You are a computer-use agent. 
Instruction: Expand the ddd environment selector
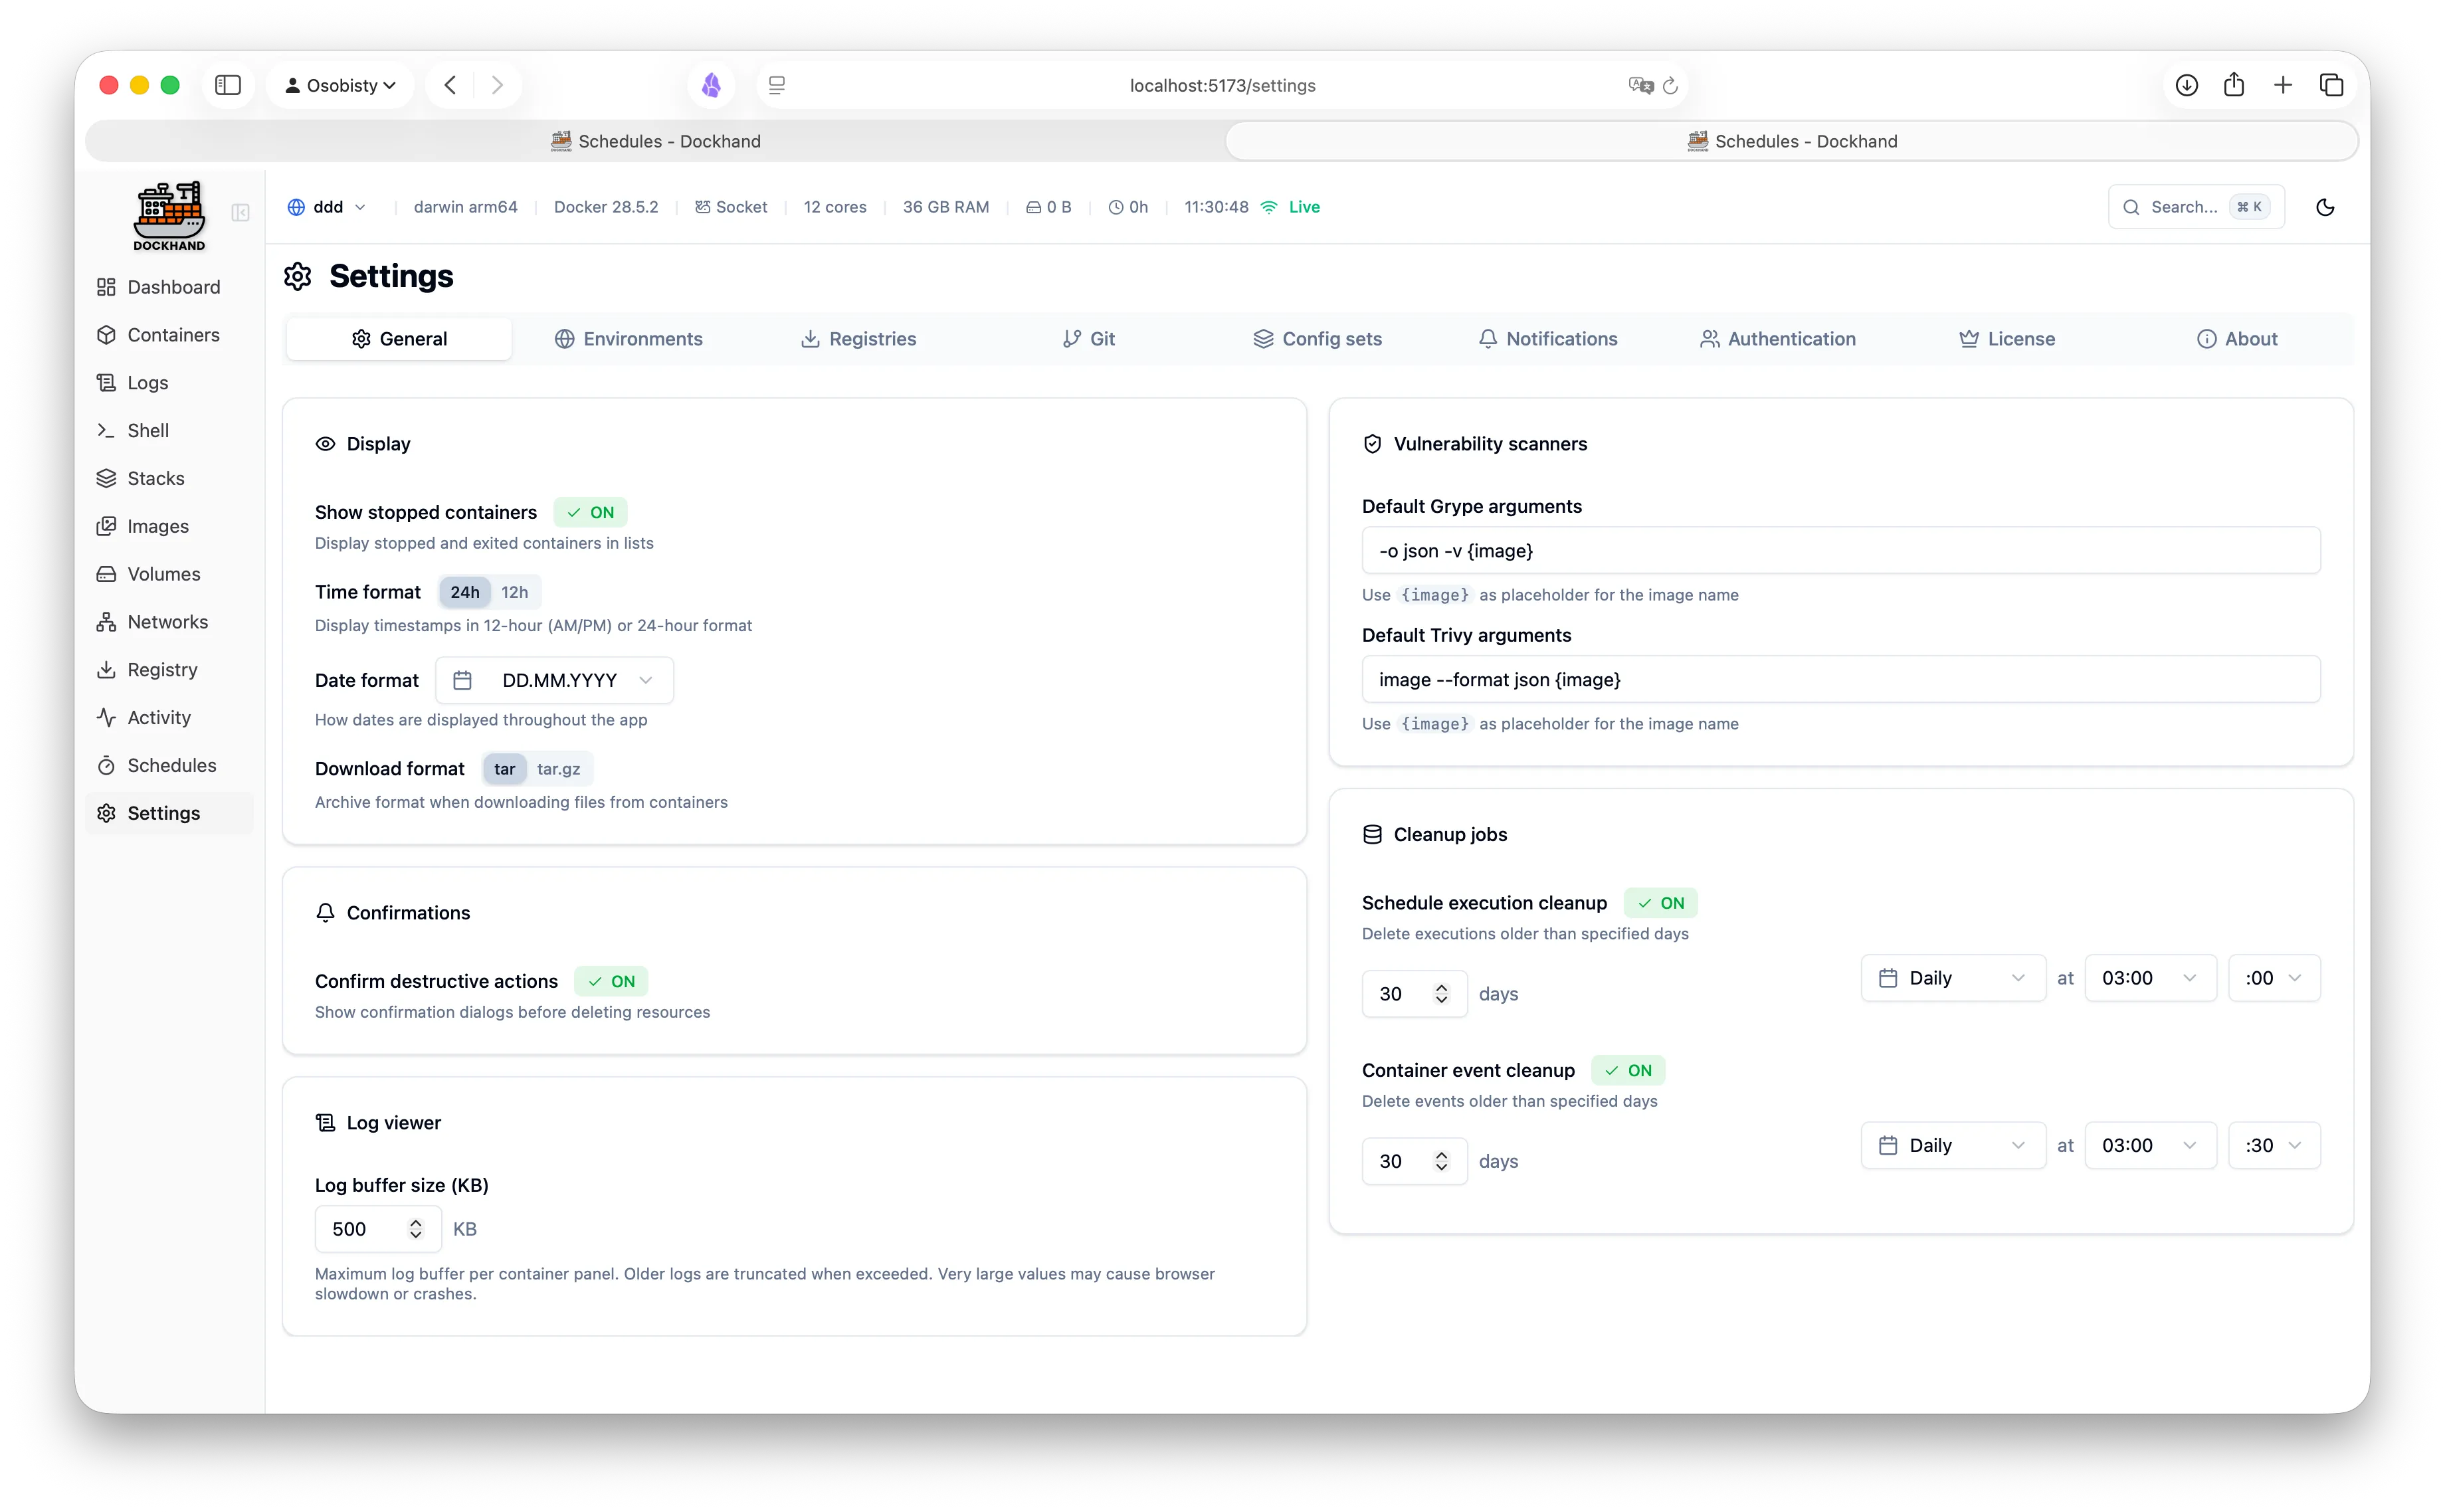(327, 207)
